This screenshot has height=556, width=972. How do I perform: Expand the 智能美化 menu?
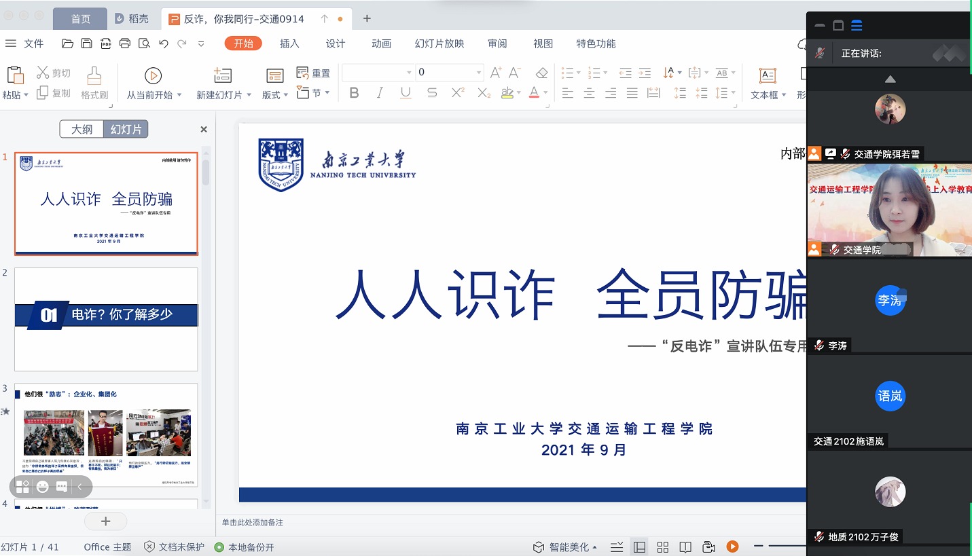565,547
